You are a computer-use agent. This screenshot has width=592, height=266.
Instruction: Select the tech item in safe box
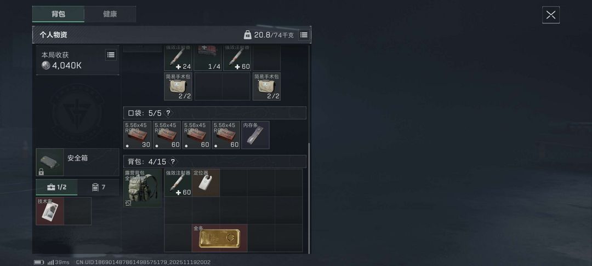pos(50,211)
